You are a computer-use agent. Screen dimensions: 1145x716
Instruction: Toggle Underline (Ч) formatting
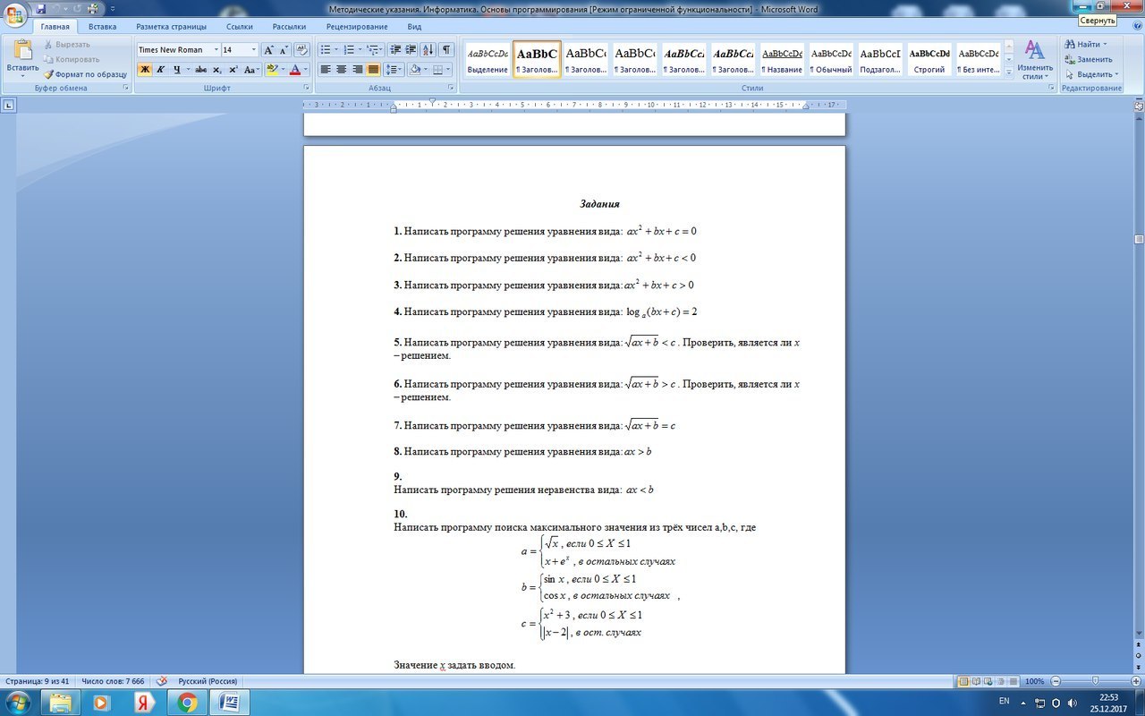click(178, 70)
